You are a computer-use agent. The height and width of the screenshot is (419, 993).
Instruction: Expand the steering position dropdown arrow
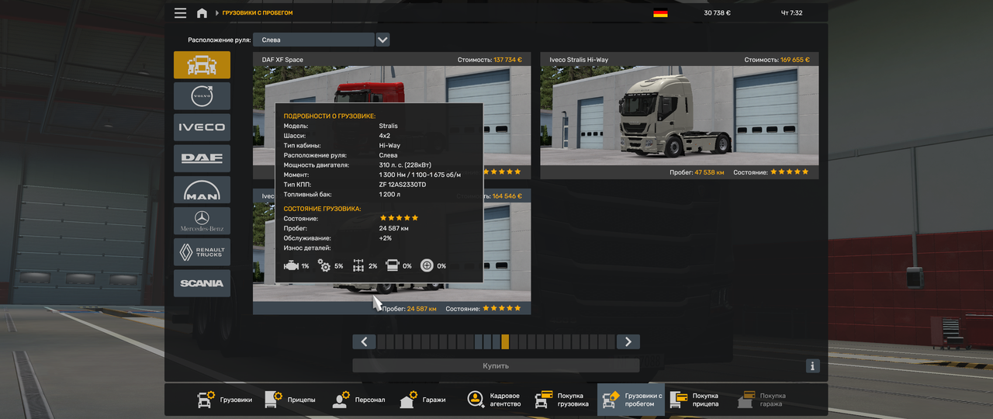pos(382,40)
